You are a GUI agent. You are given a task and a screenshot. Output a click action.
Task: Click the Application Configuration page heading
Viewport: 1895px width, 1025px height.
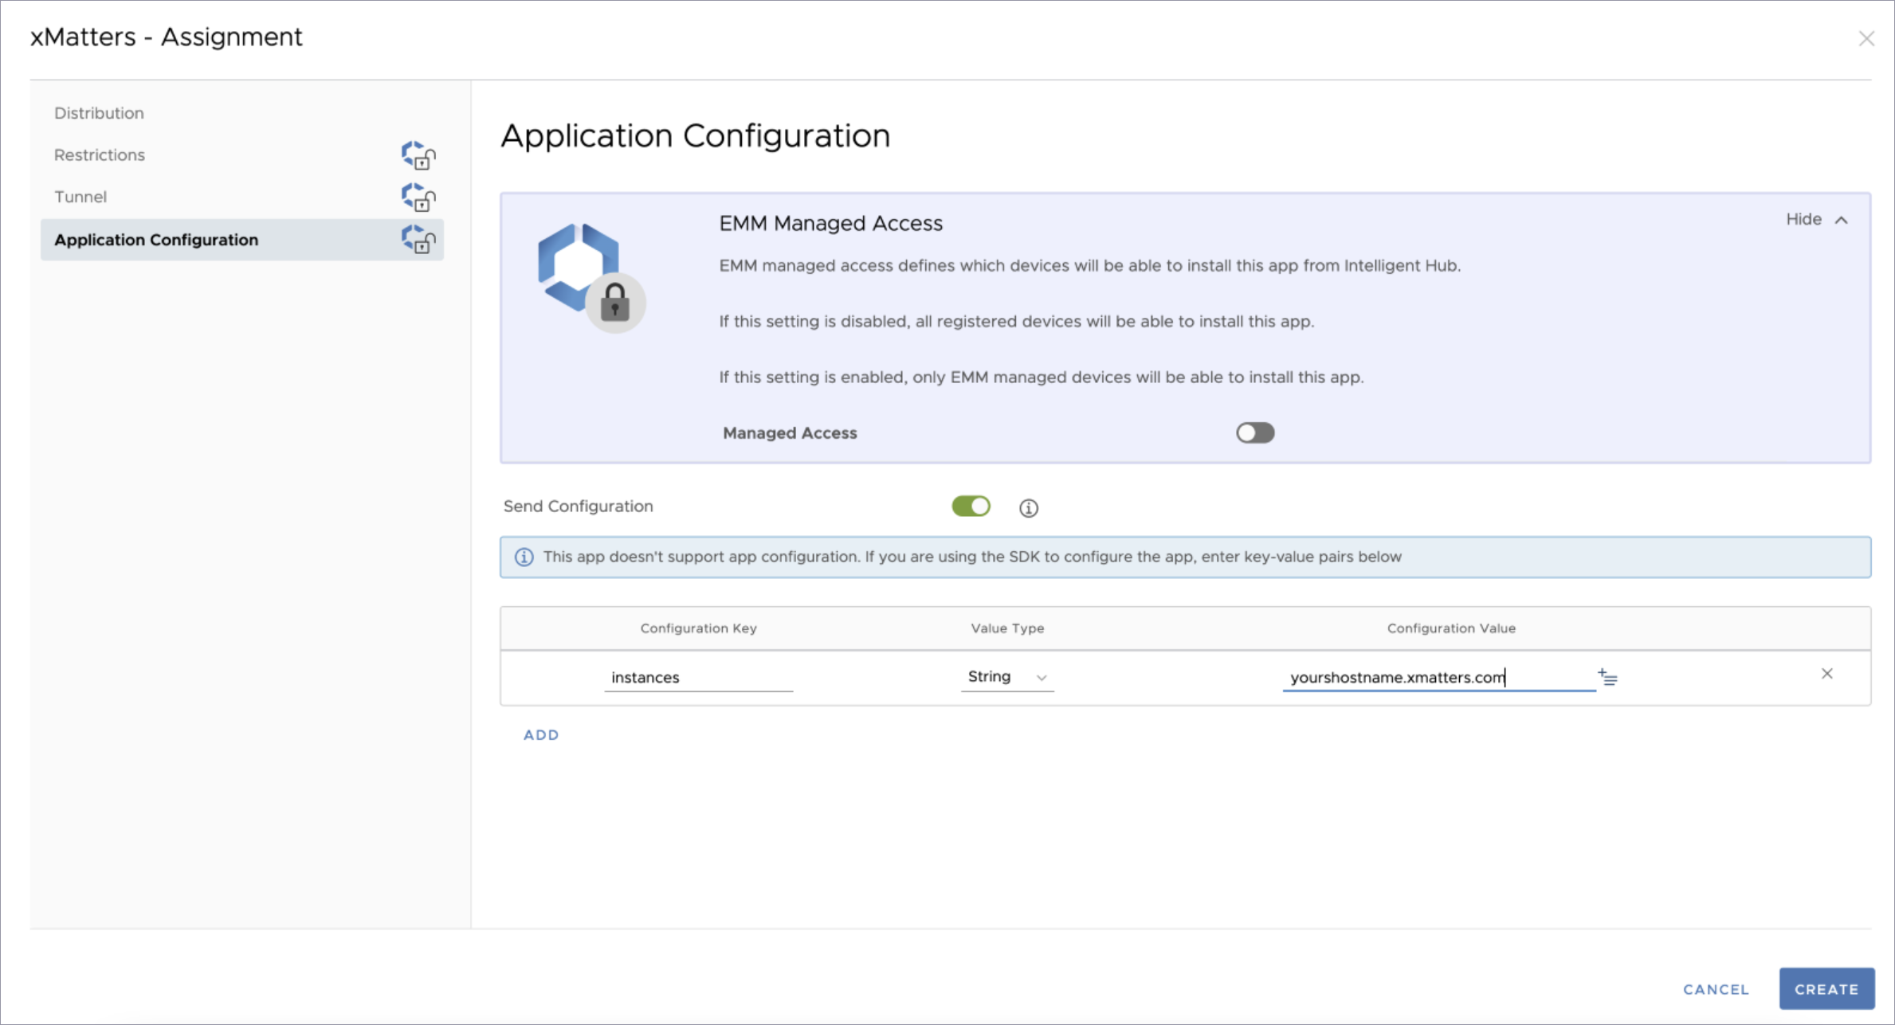pyautogui.click(x=695, y=136)
